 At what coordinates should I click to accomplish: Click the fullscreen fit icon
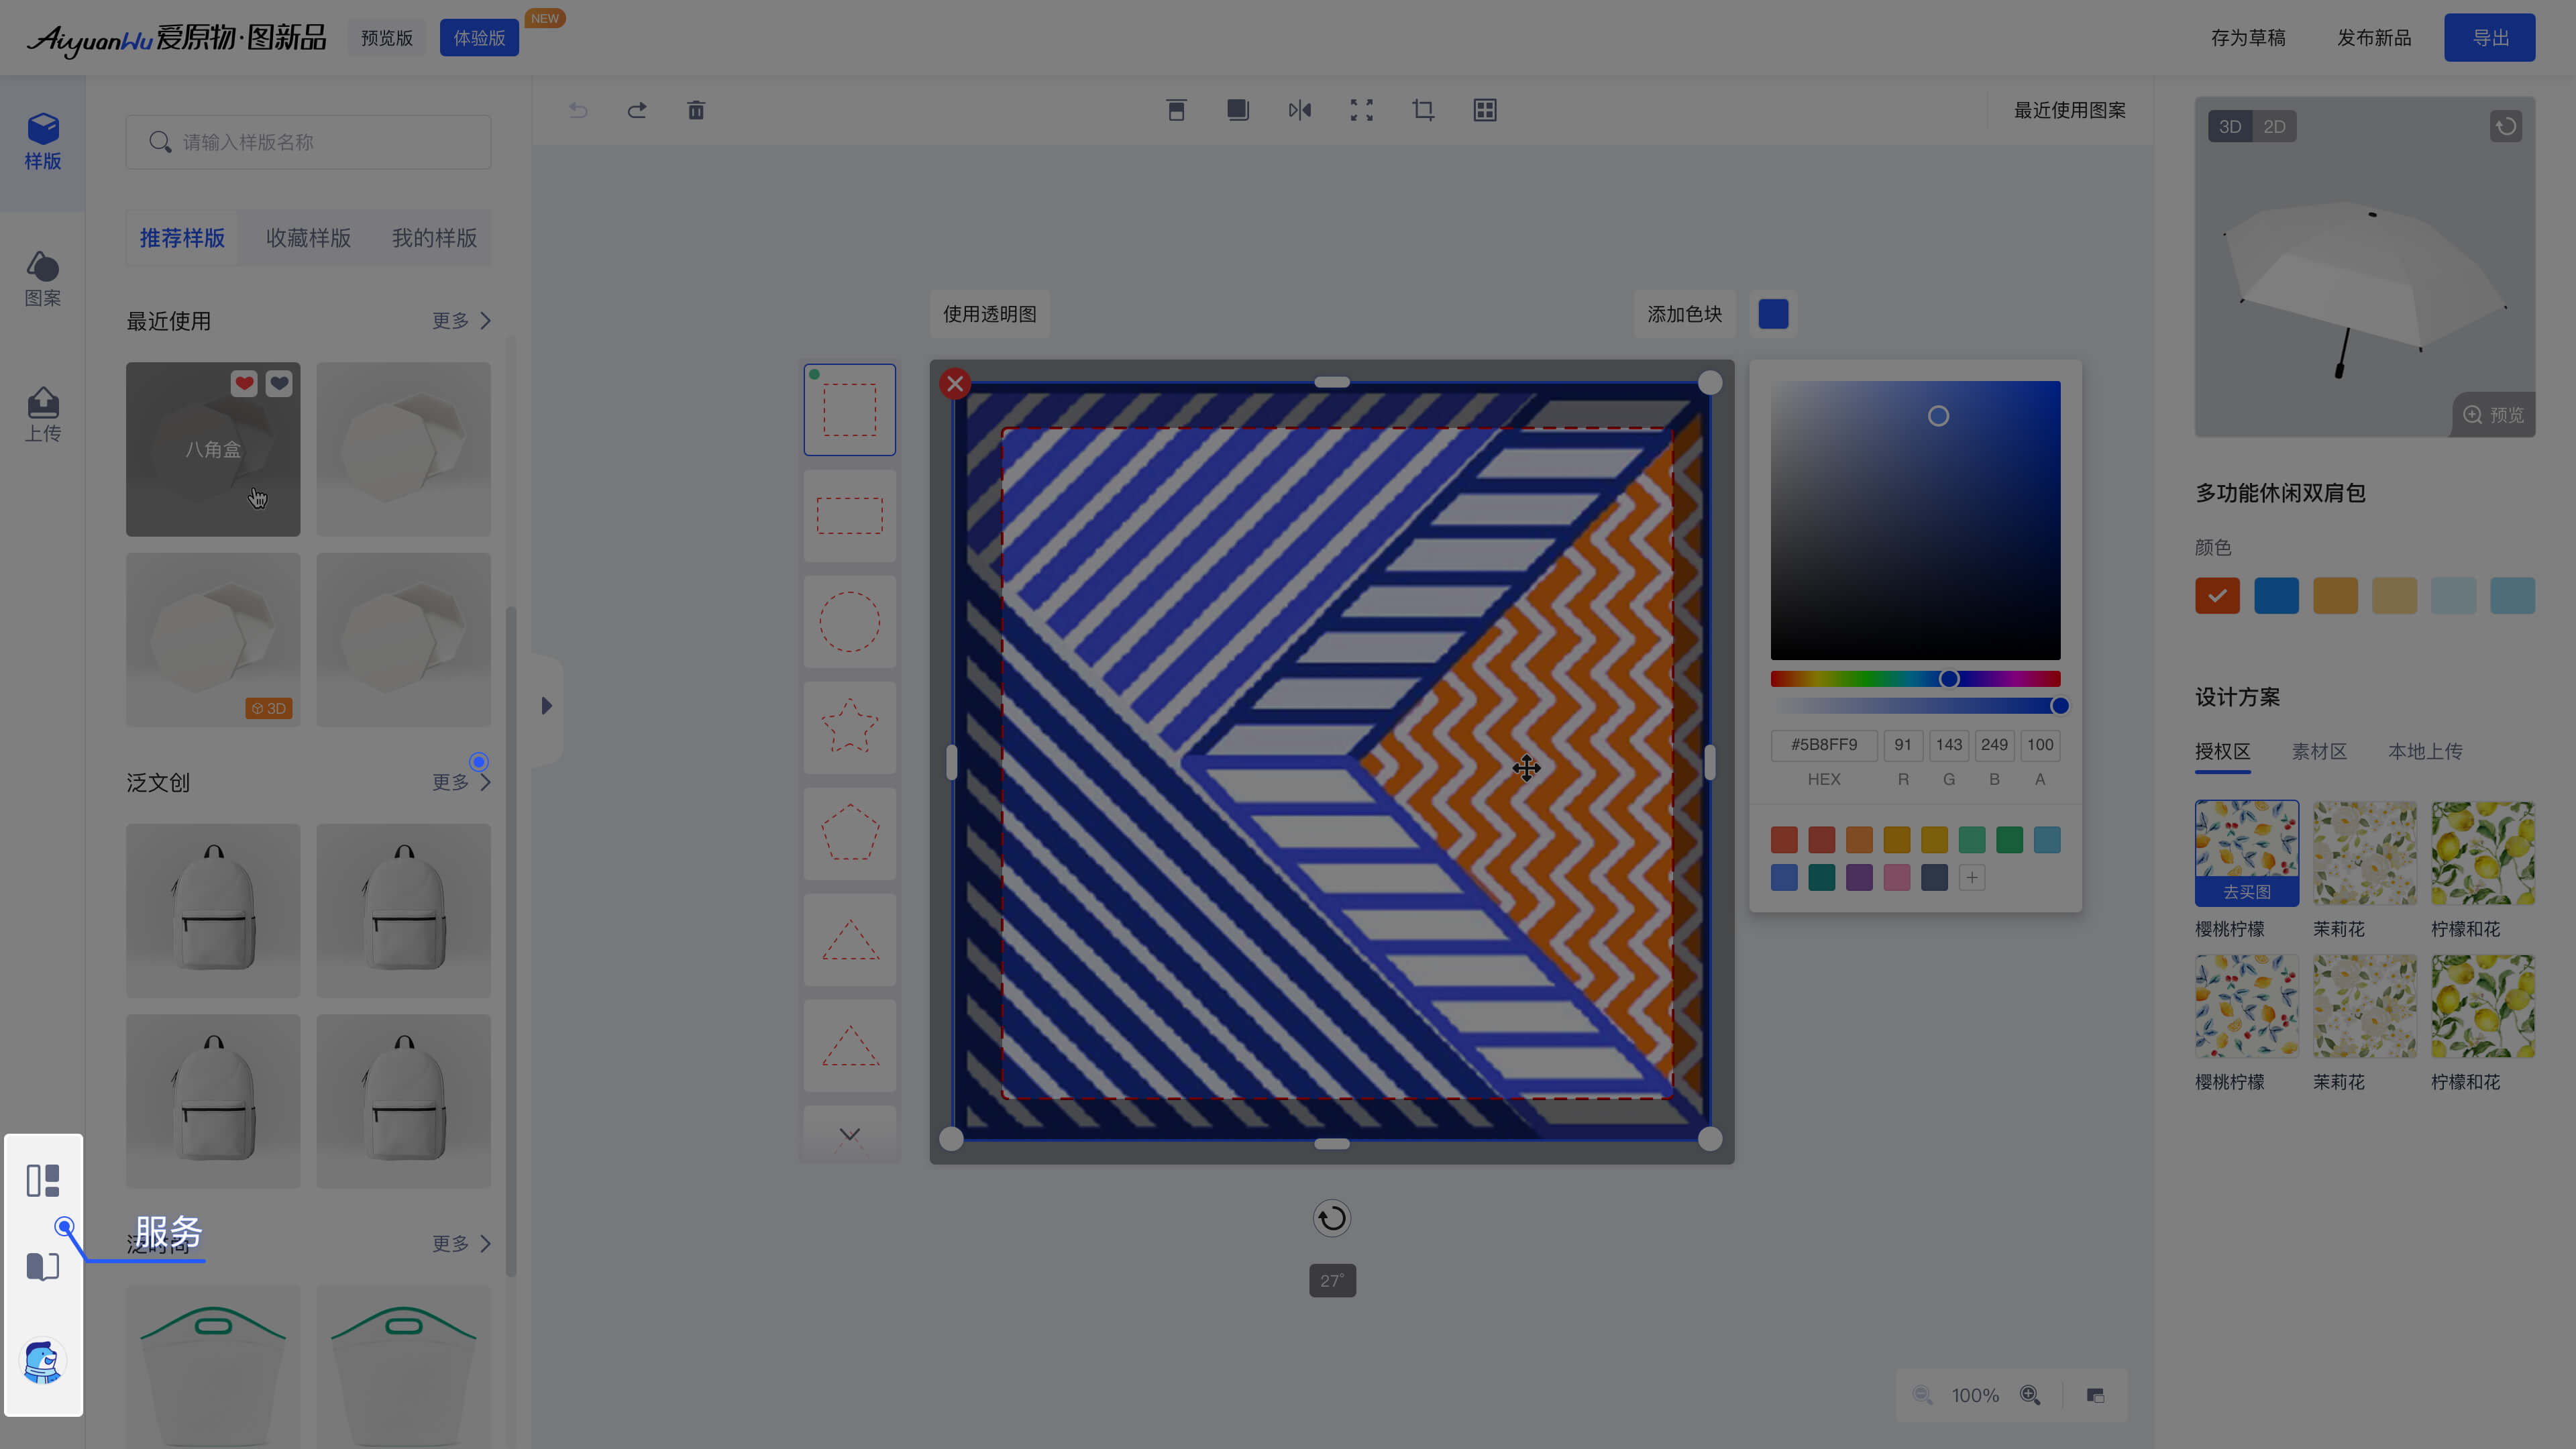[x=1361, y=110]
